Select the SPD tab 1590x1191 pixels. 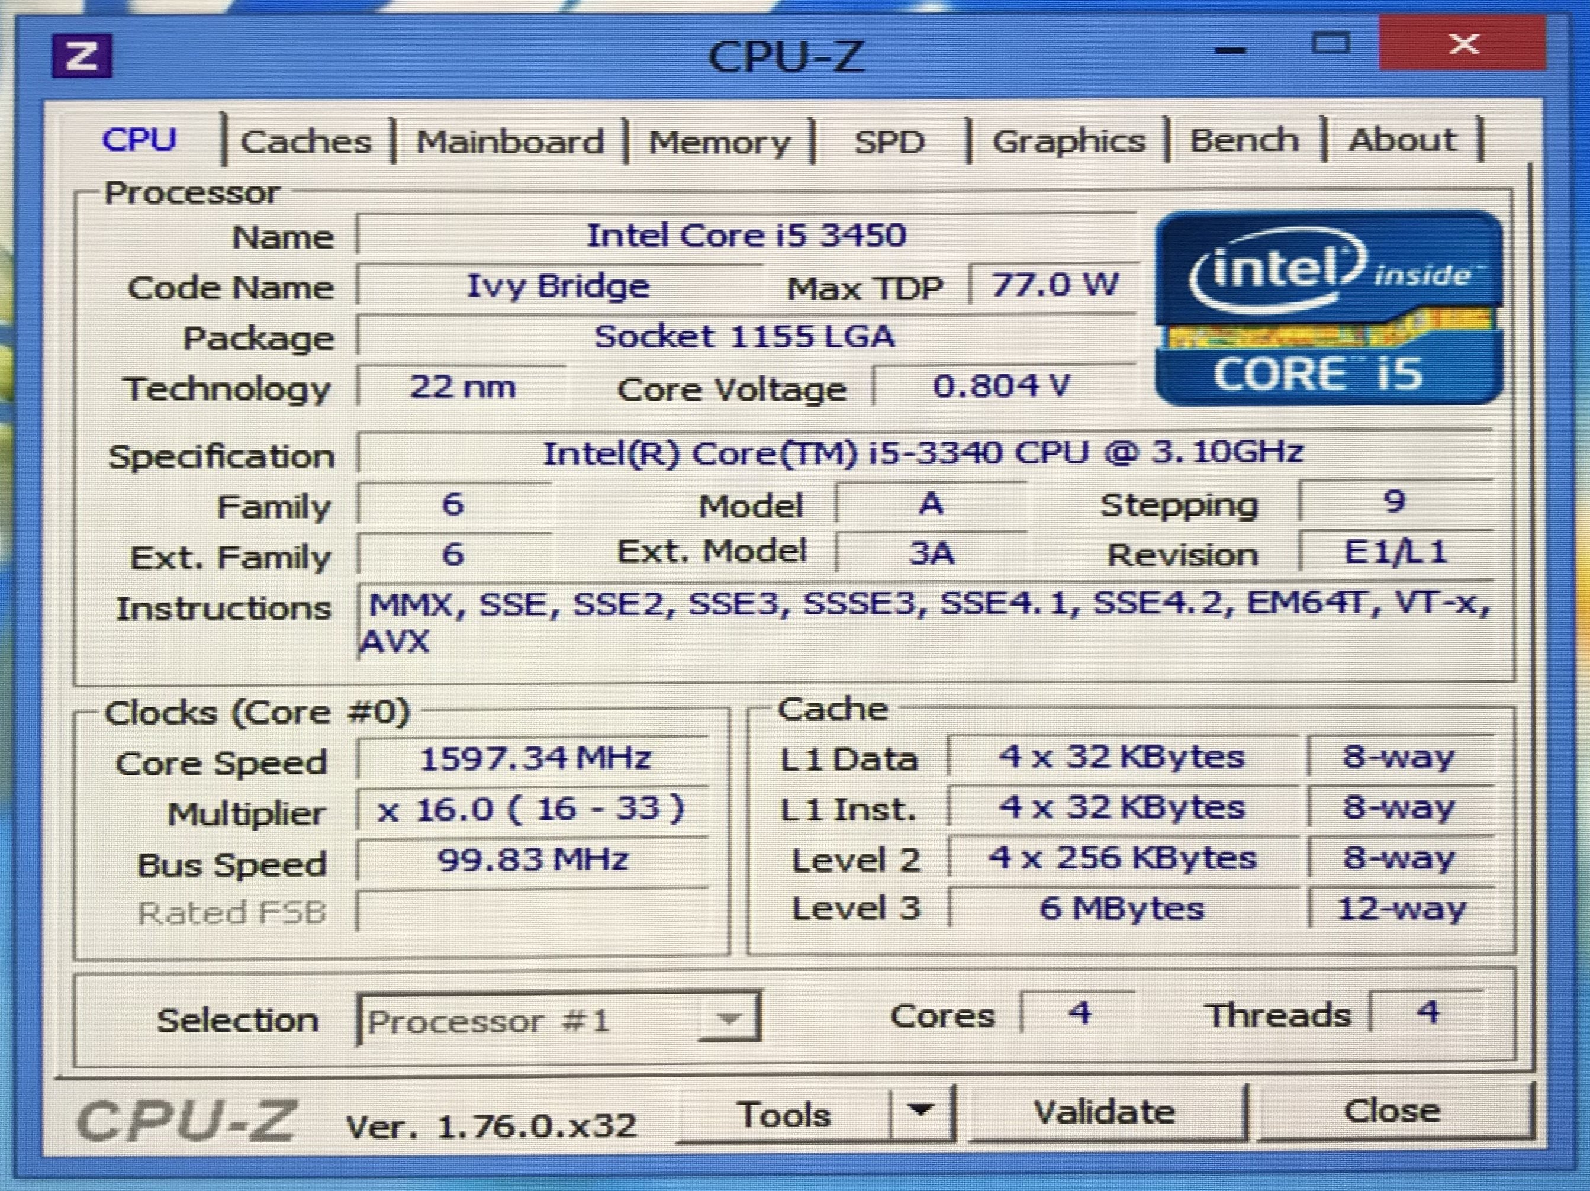pyautogui.click(x=889, y=141)
